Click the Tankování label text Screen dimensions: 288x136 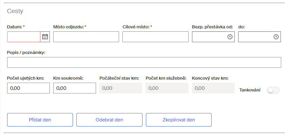[x=250, y=90]
